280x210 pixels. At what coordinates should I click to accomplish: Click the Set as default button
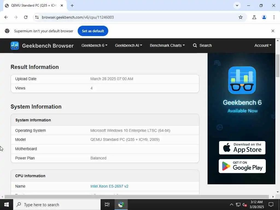[x=93, y=31]
